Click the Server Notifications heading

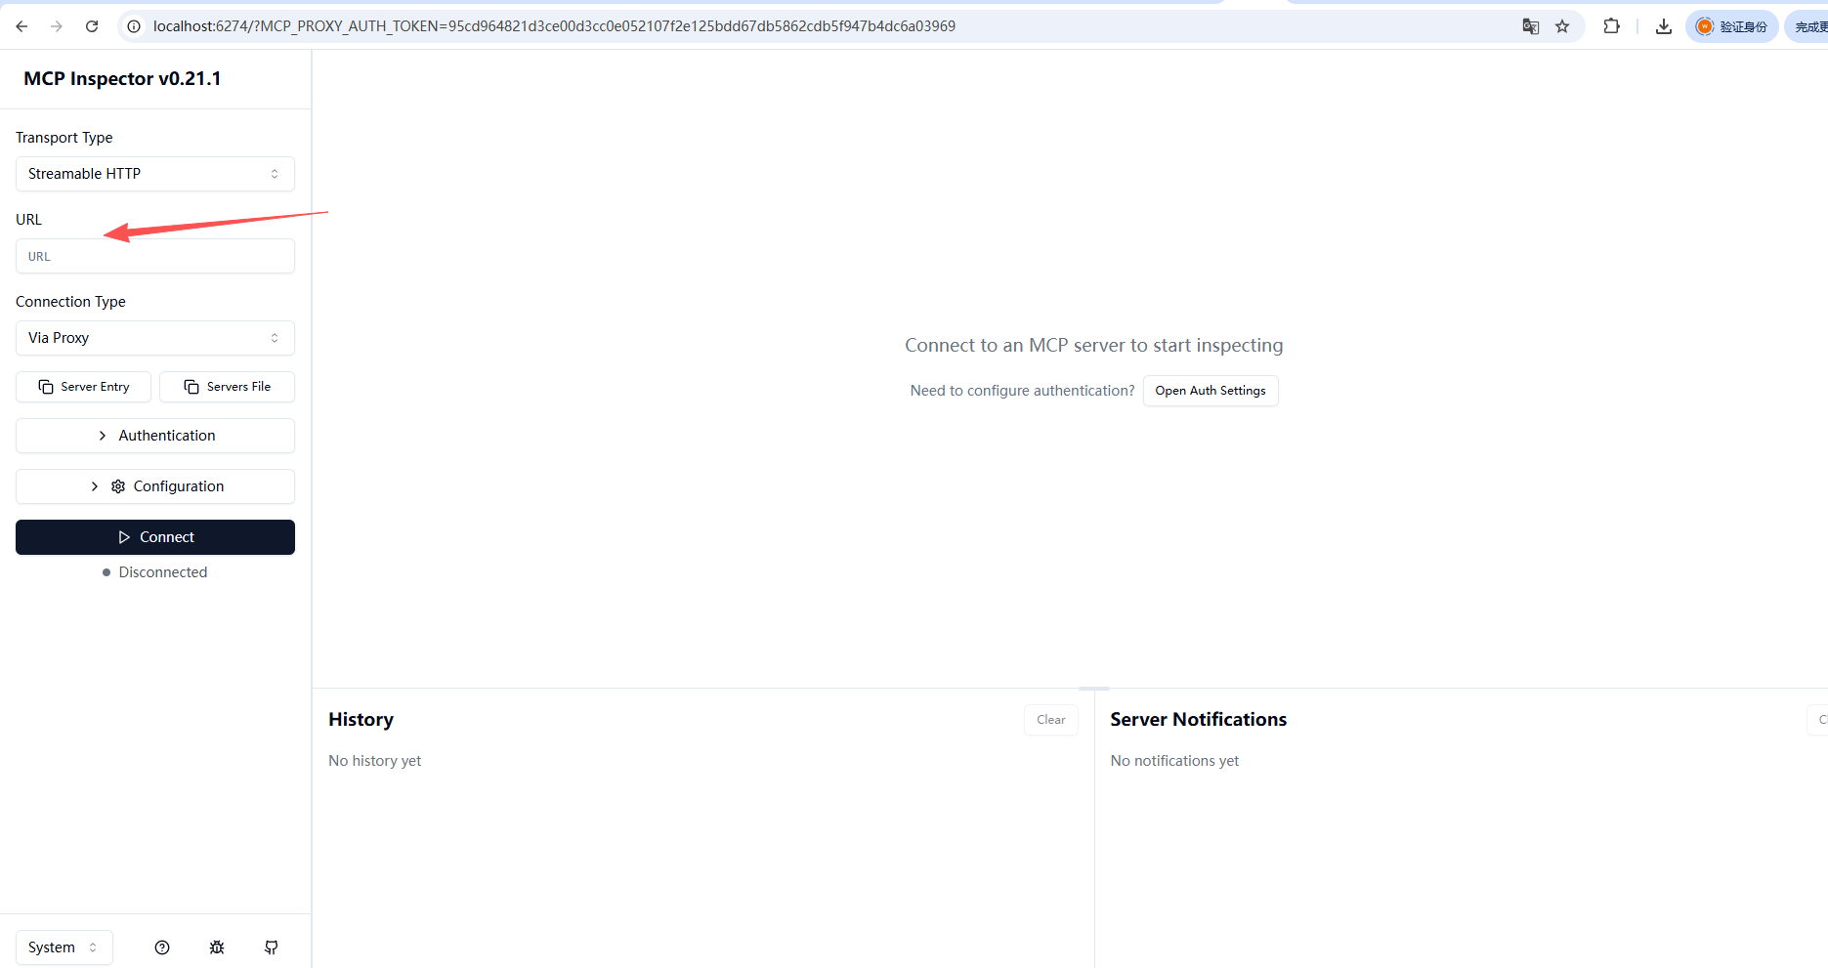(x=1199, y=720)
